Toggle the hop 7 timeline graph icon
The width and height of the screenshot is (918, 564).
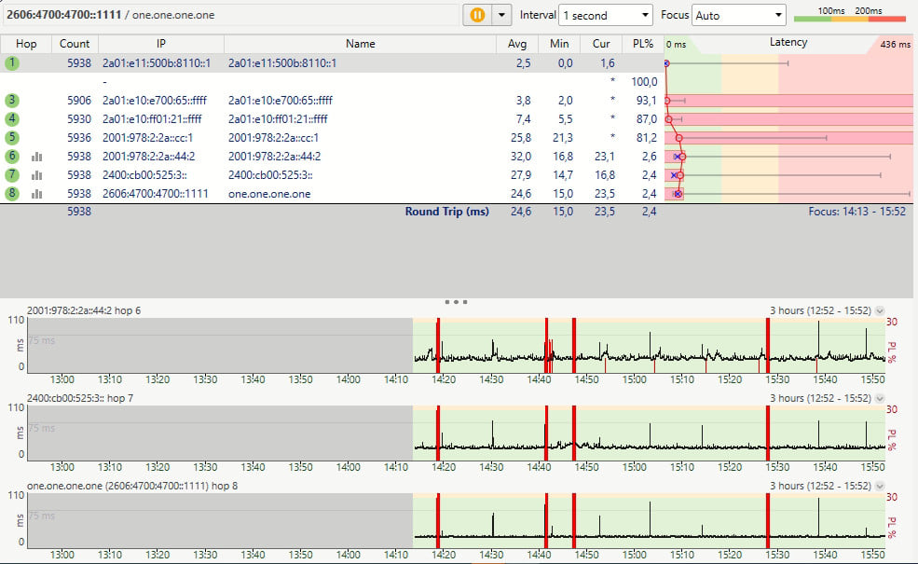click(x=38, y=175)
